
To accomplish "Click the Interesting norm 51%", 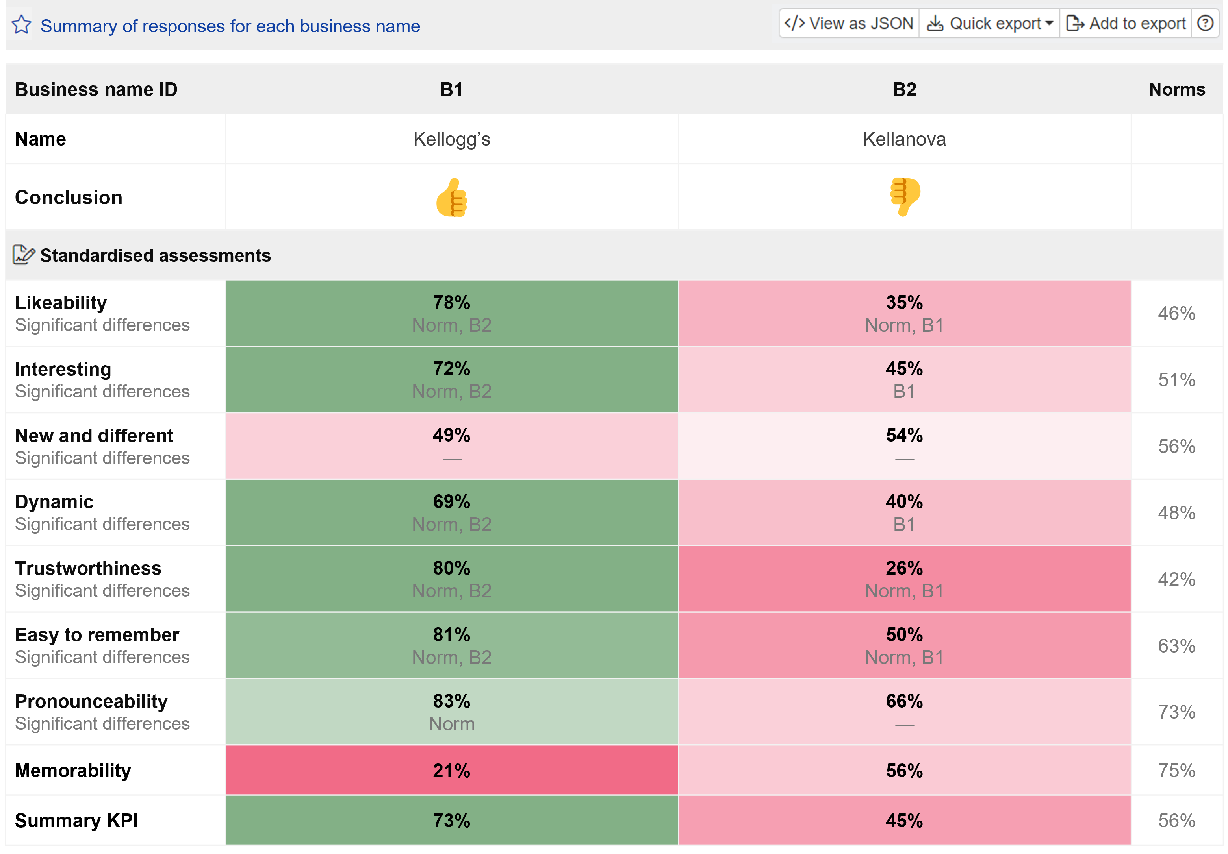I will click(1177, 380).
